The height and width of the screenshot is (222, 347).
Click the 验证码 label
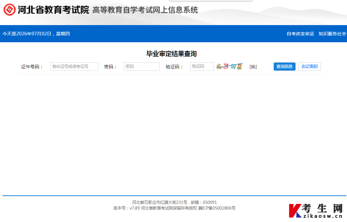(x=174, y=67)
